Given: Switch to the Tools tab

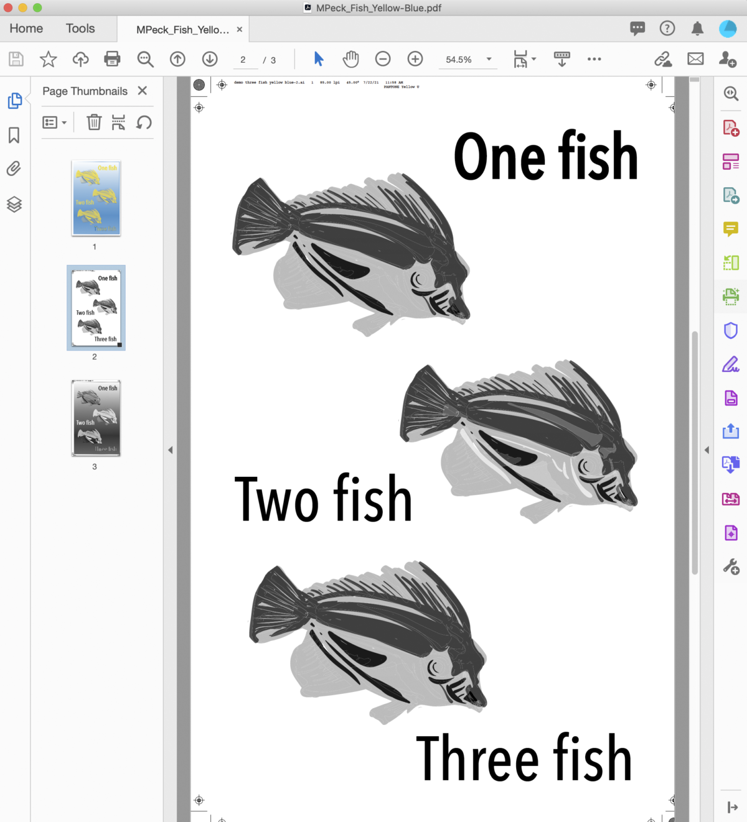Looking at the screenshot, I should click(x=80, y=29).
